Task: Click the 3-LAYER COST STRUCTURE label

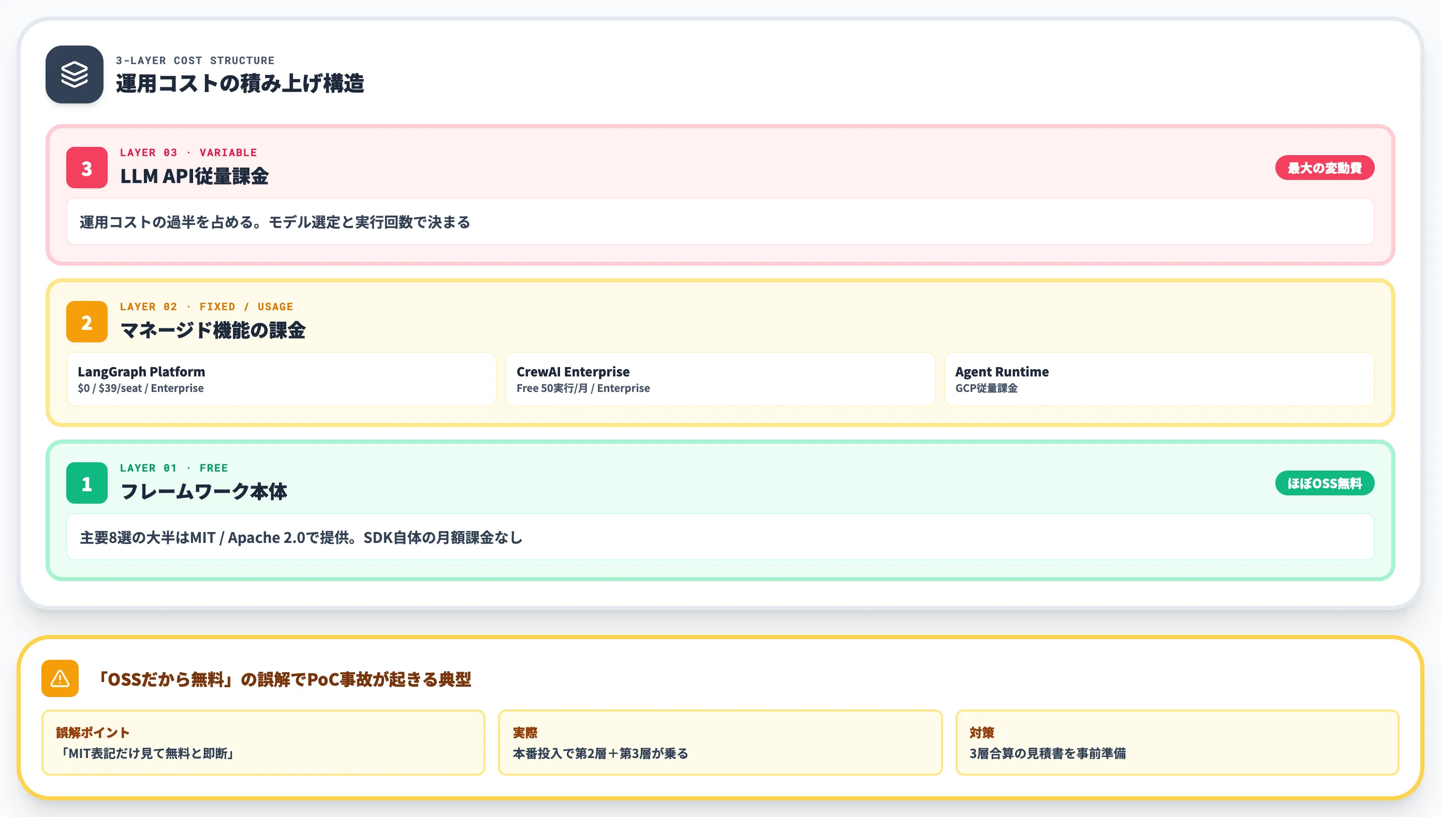Action: point(195,60)
